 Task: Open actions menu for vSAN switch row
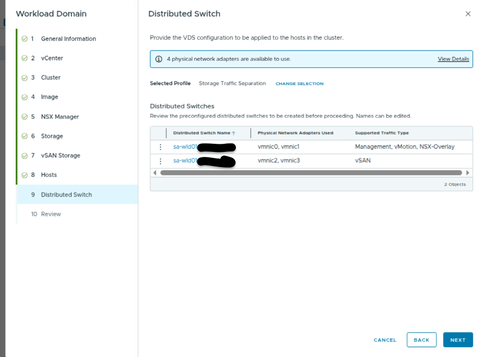[x=161, y=161]
